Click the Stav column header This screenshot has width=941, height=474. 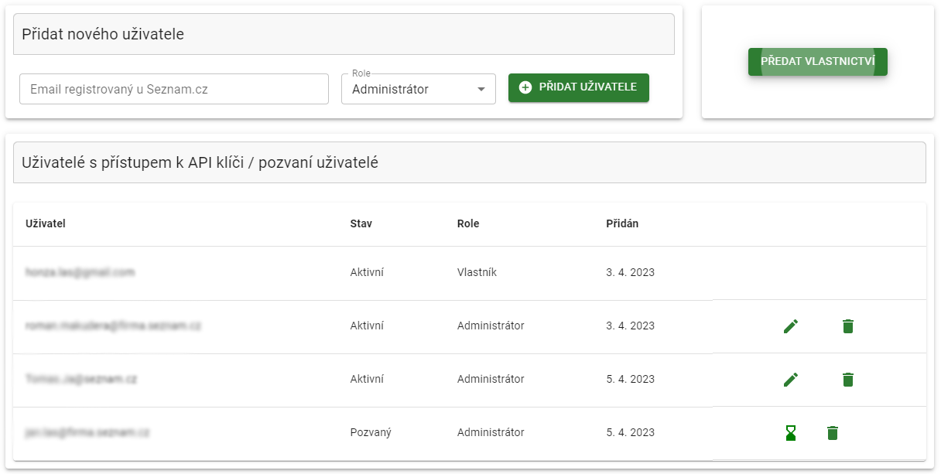(x=360, y=223)
